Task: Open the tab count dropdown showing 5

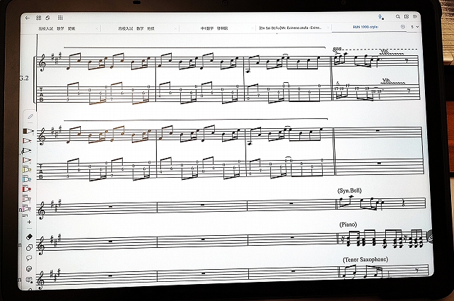Action: point(414,27)
